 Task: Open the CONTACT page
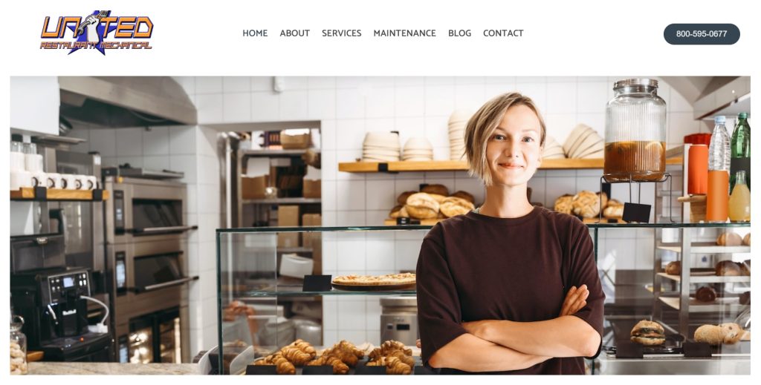(x=503, y=33)
